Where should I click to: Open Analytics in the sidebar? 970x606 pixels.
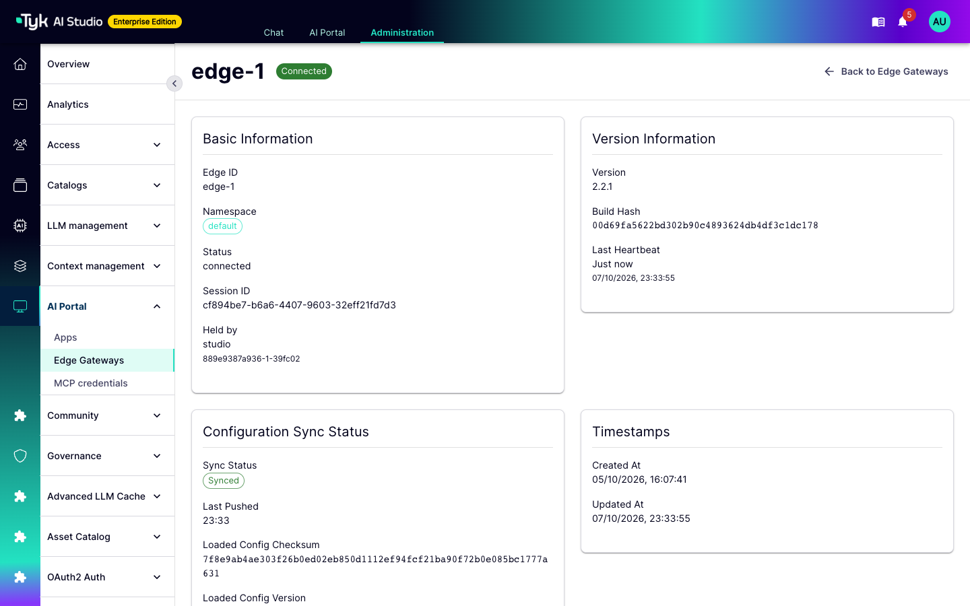[x=108, y=104]
